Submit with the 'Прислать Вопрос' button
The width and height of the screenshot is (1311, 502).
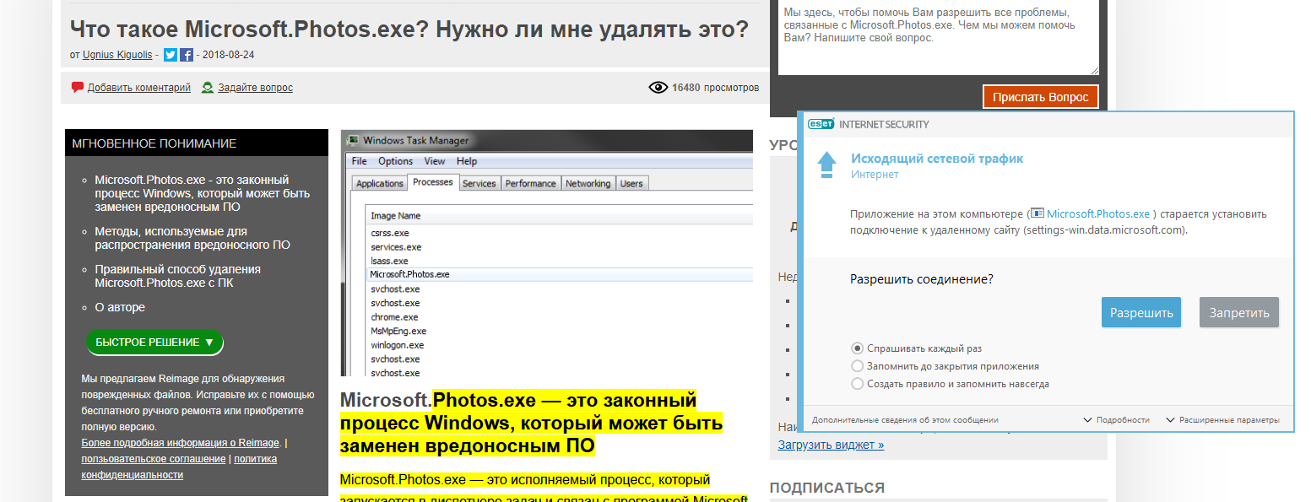coord(1041,97)
